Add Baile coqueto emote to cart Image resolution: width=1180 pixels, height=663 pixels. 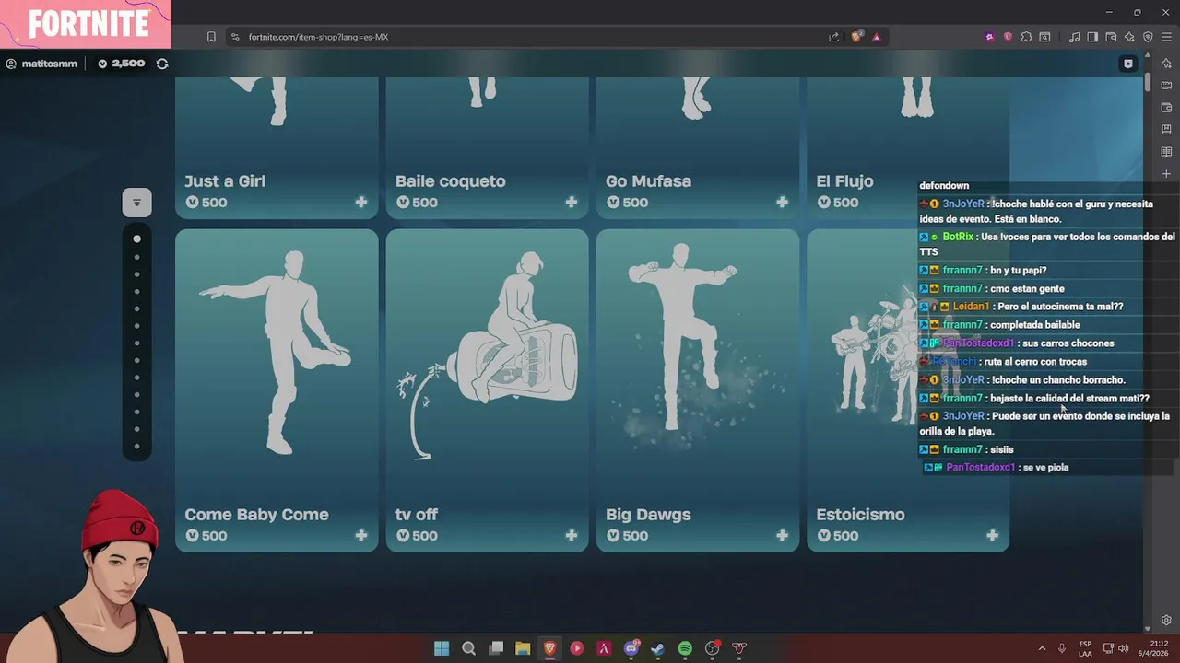click(572, 203)
